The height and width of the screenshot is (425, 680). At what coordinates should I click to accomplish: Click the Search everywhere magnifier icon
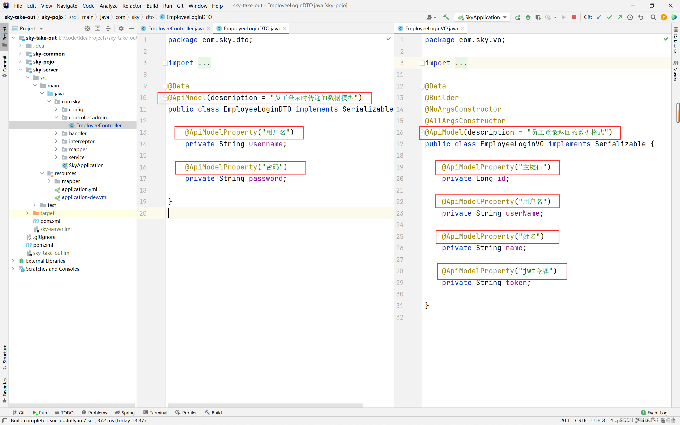[x=653, y=17]
